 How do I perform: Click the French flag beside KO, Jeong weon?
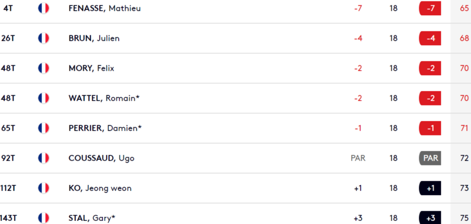tap(43, 189)
